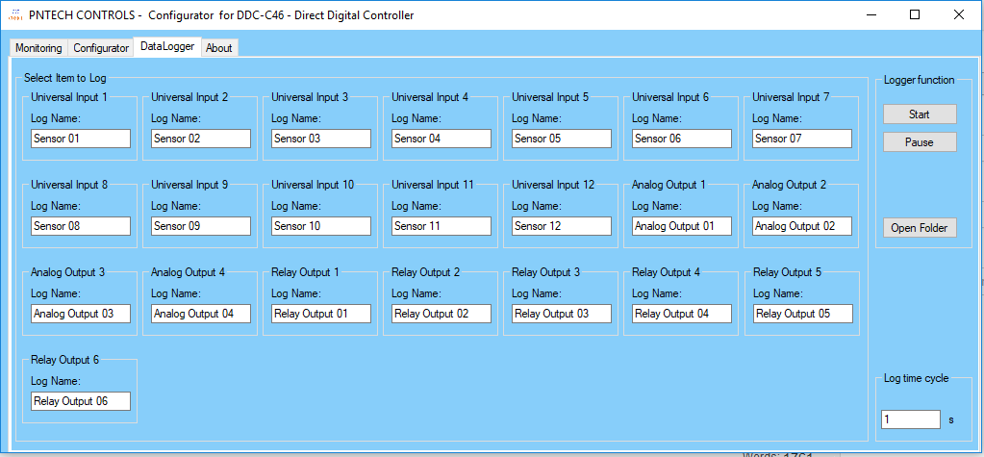The height and width of the screenshot is (457, 984).
Task: Maximize the Configurator window
Action: coord(915,15)
